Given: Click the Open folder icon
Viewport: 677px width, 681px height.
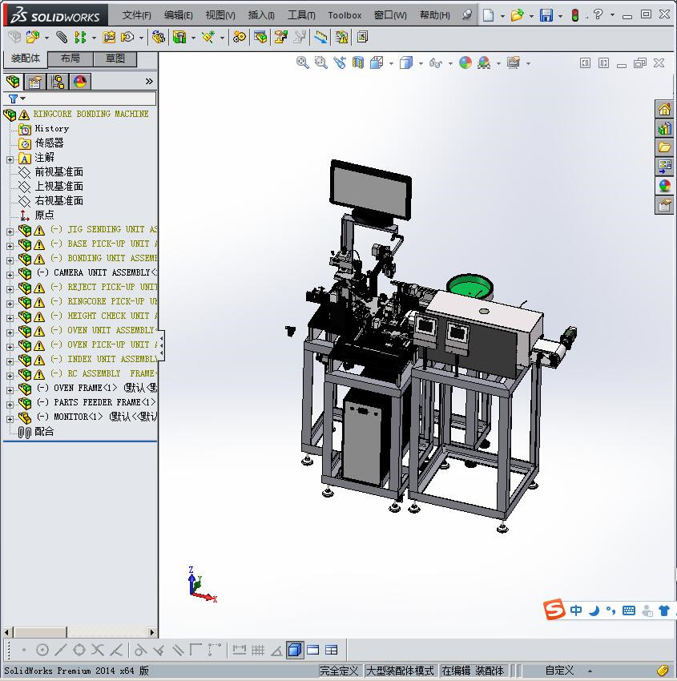Looking at the screenshot, I should pos(517,15).
